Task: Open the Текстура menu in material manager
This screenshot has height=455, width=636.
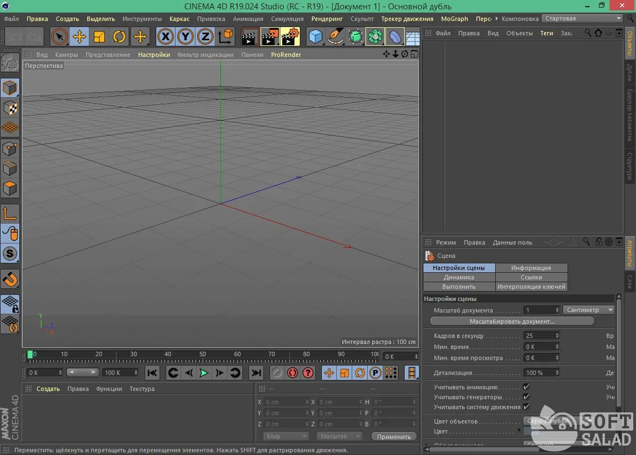Action: 141,389
